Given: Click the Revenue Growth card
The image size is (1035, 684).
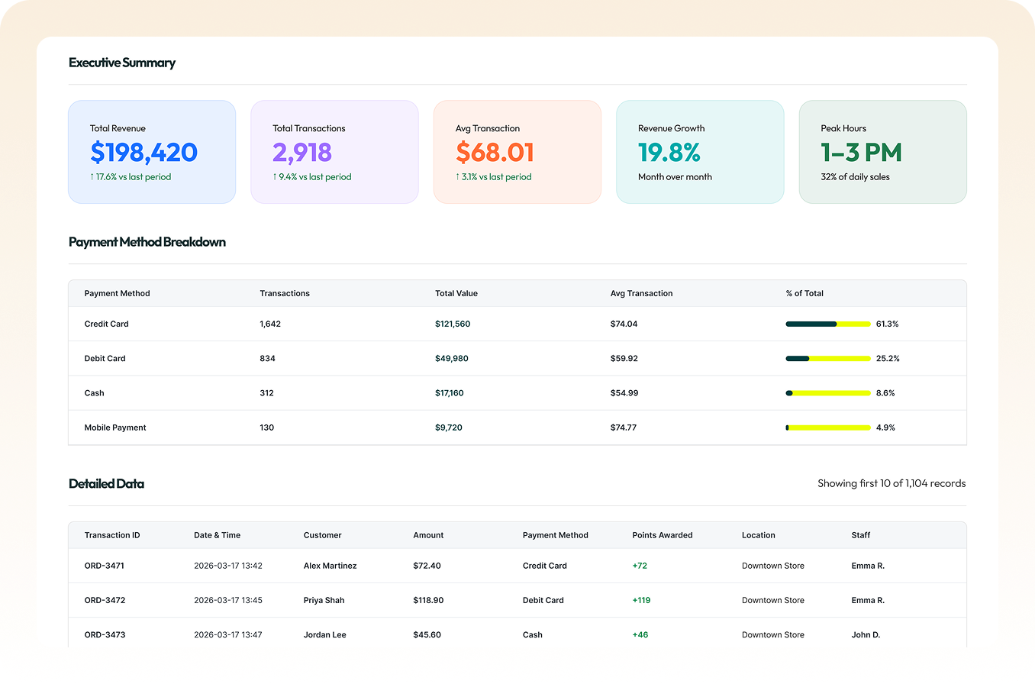Looking at the screenshot, I should click(700, 151).
